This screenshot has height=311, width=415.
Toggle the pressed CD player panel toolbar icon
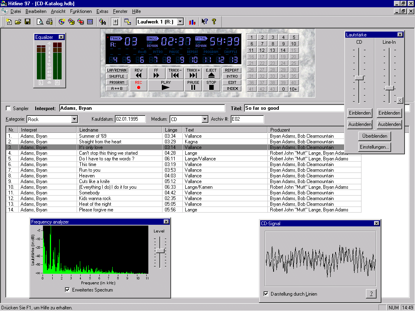pyautogui.click(x=116, y=22)
